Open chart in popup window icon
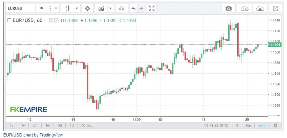287x138 pixels. click(275, 8)
